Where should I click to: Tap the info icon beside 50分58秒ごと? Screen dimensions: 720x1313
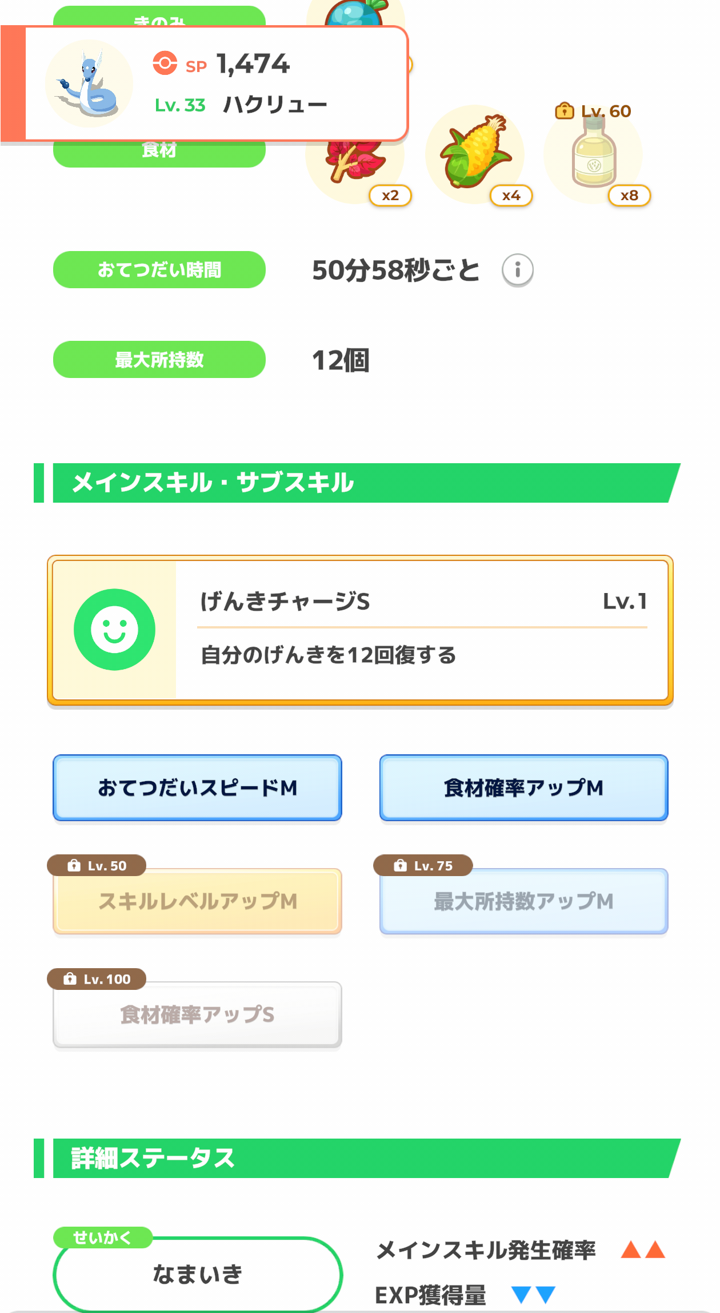518,270
